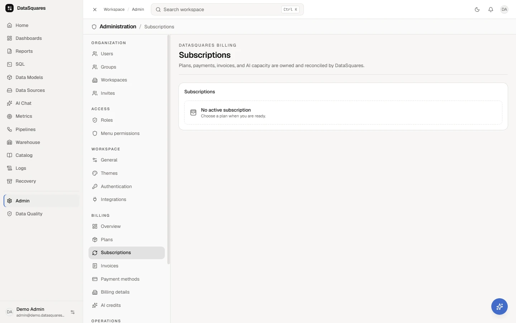The width and height of the screenshot is (516, 323).
Task: Click the Warehouse icon
Action: tap(10, 142)
